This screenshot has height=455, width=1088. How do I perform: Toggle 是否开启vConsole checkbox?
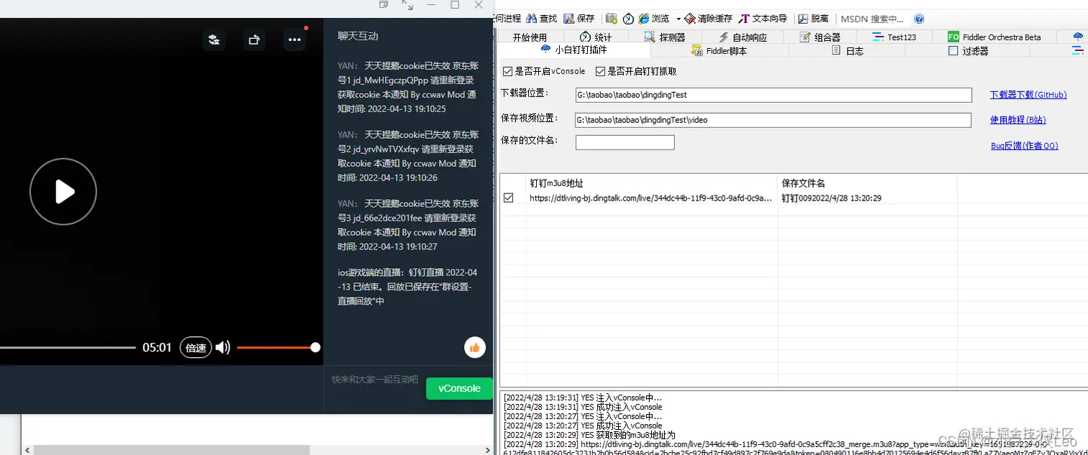click(508, 71)
